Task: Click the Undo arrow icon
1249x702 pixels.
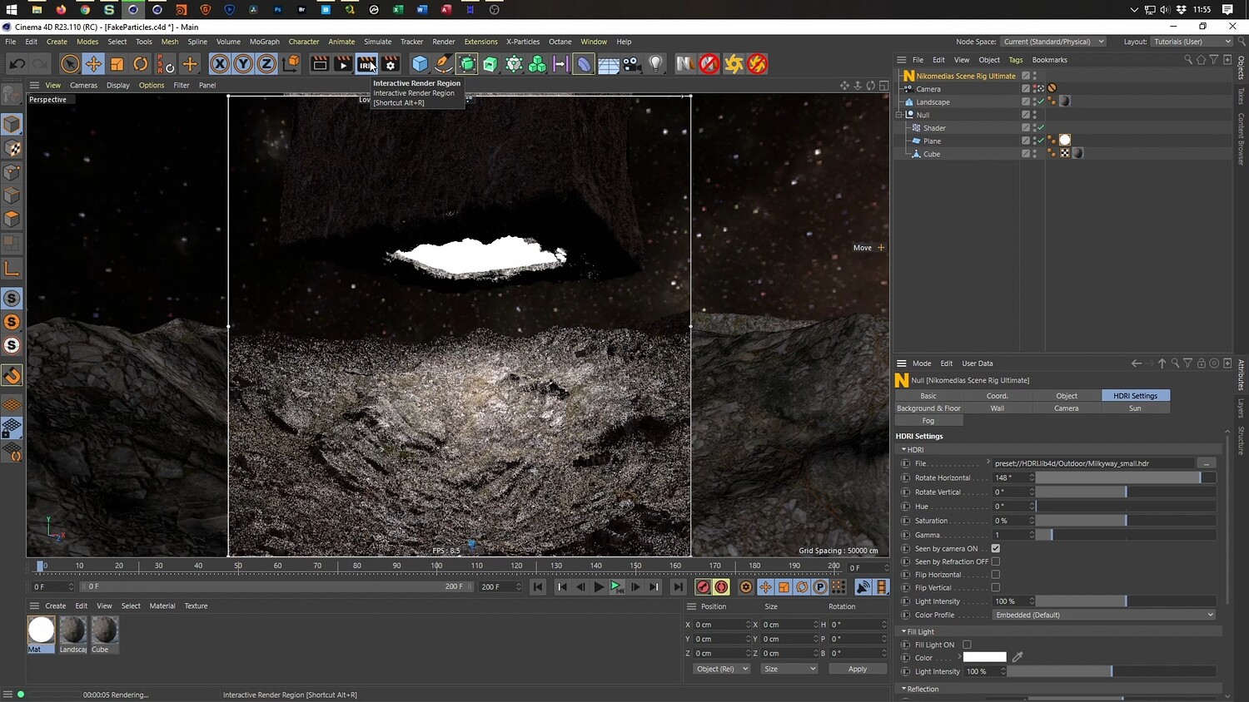Action: 17,64
